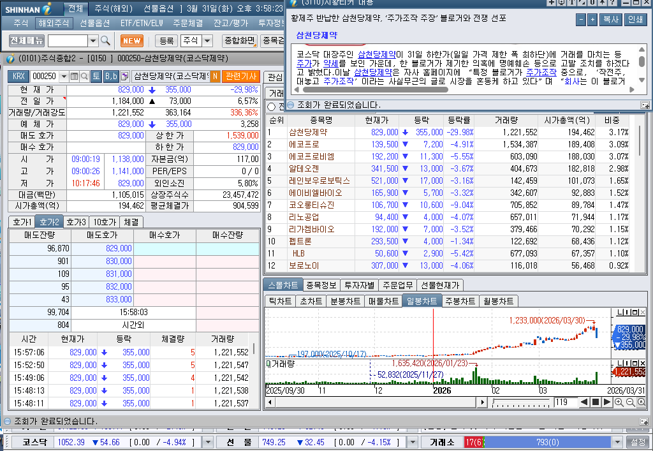Screen dimensions: 653x451
Task: Open the 삼천당제약 link in news body
Action: click(x=376, y=55)
